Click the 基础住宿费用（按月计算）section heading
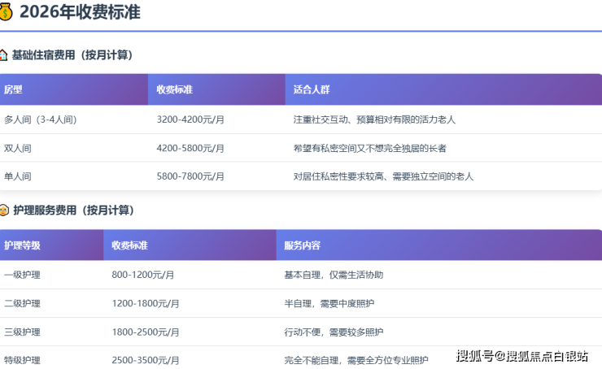 72,55
